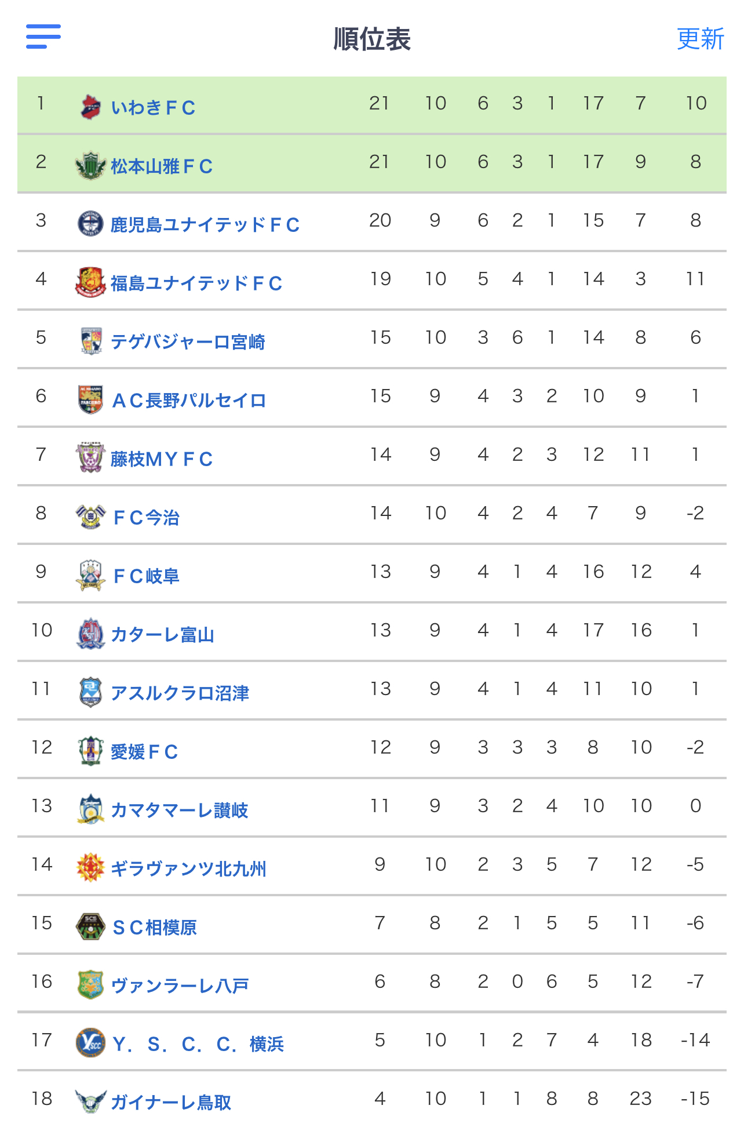Viewport: 744px width, 1127px height.
Task: Tap the 更新 refresh button
Action: tap(701, 39)
